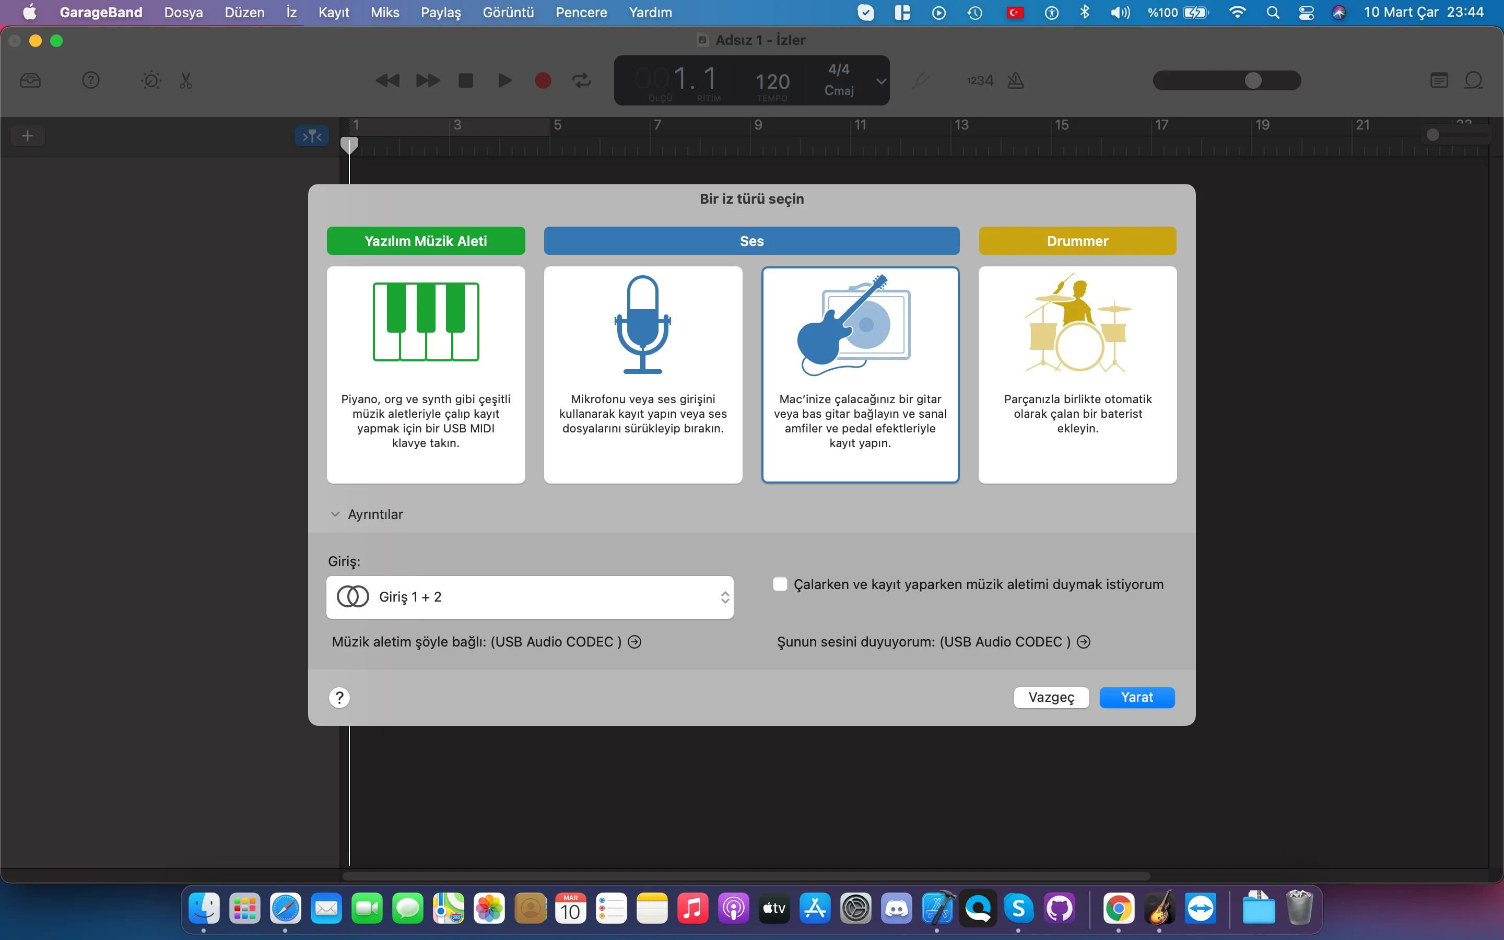The height and width of the screenshot is (940, 1504).
Task: Open the Giriş 1 + 2 input dropdown
Action: pyautogui.click(x=530, y=597)
